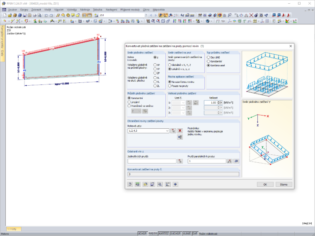Viewport: 315px width, 236px height.
Task: Toggle KARTEZ in status bar
Action: click(x=164, y=234)
